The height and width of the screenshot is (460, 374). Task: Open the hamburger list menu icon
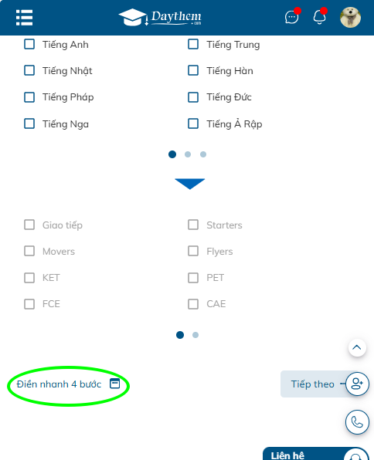24,18
